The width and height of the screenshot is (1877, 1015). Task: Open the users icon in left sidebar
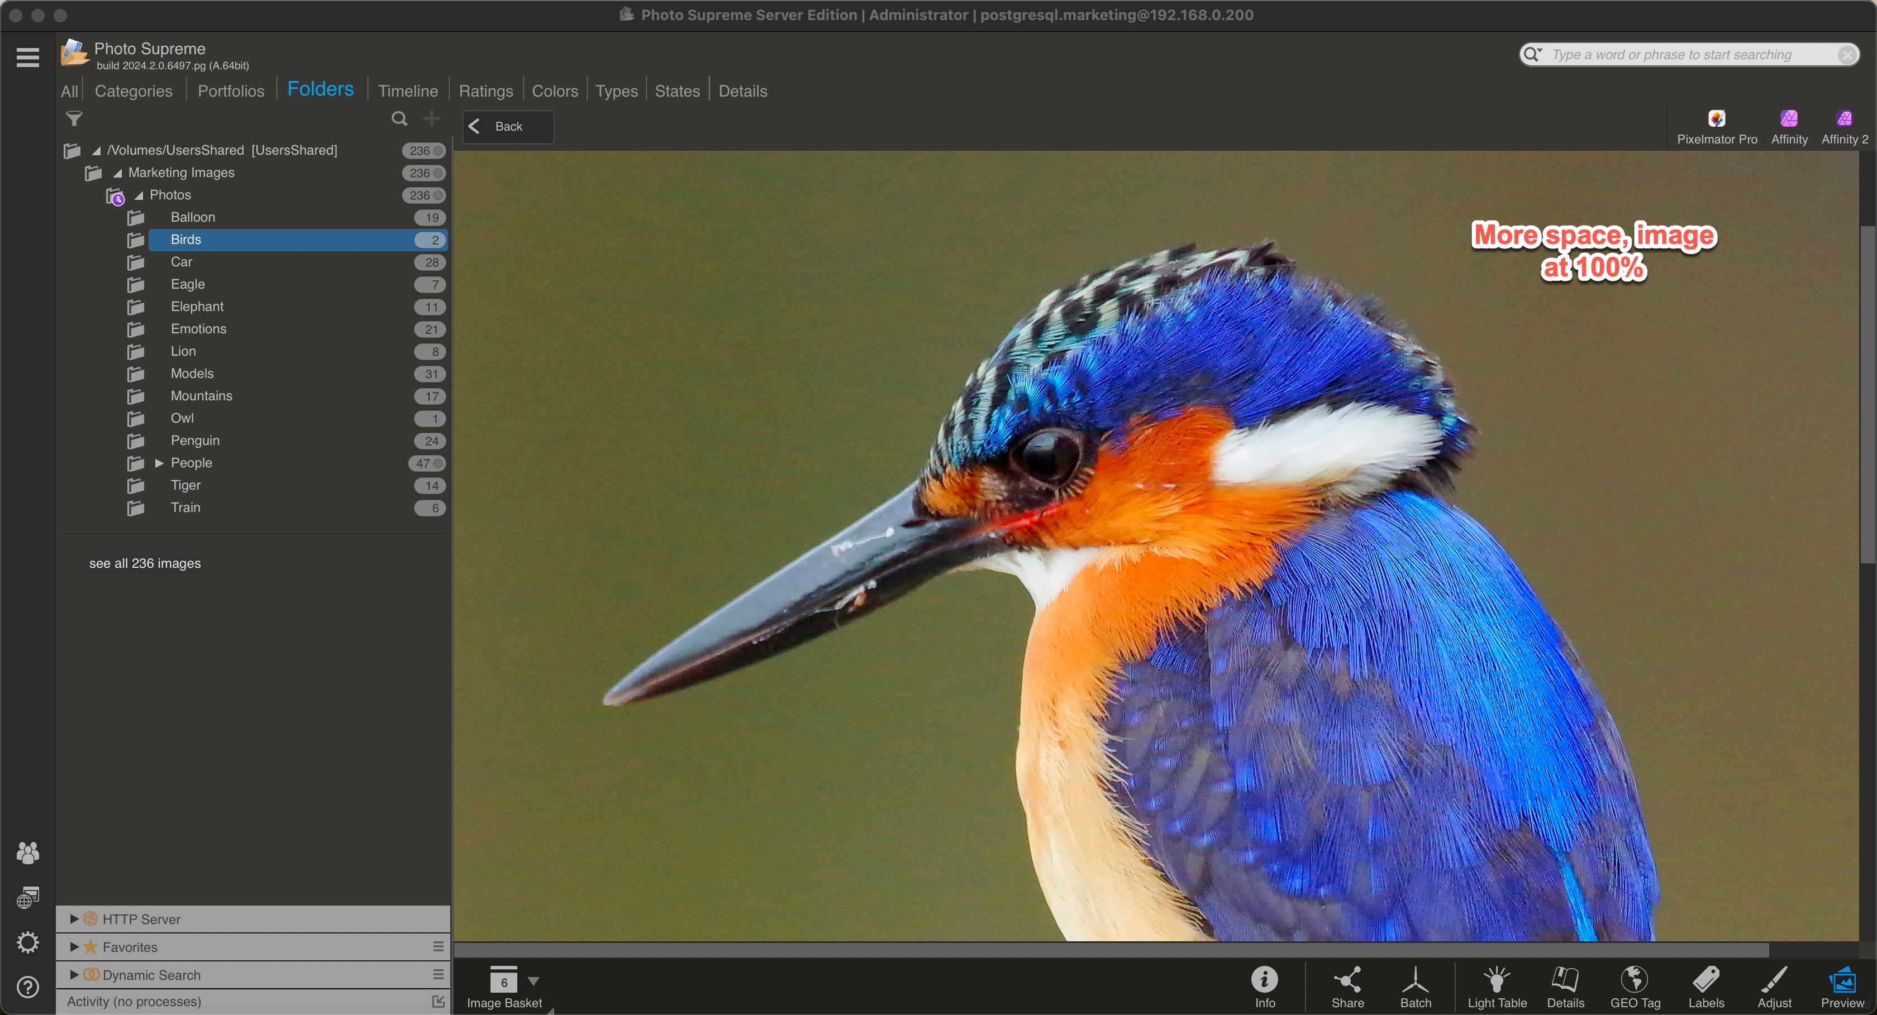tap(28, 853)
